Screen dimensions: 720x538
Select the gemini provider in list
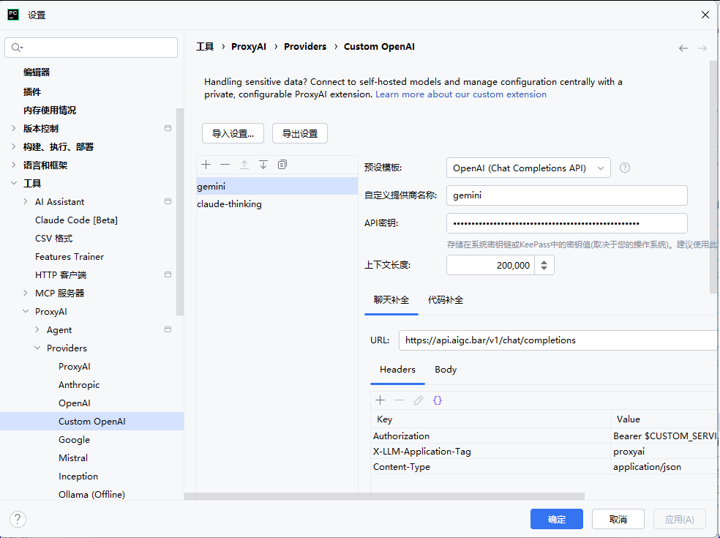(277, 186)
